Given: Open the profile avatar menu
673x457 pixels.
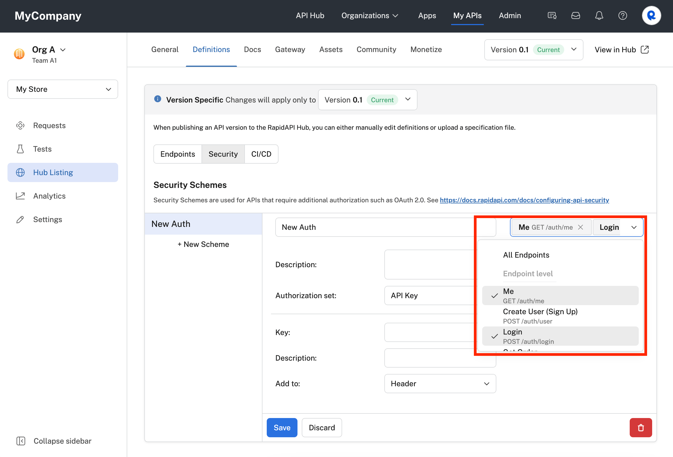Looking at the screenshot, I should 651,16.
